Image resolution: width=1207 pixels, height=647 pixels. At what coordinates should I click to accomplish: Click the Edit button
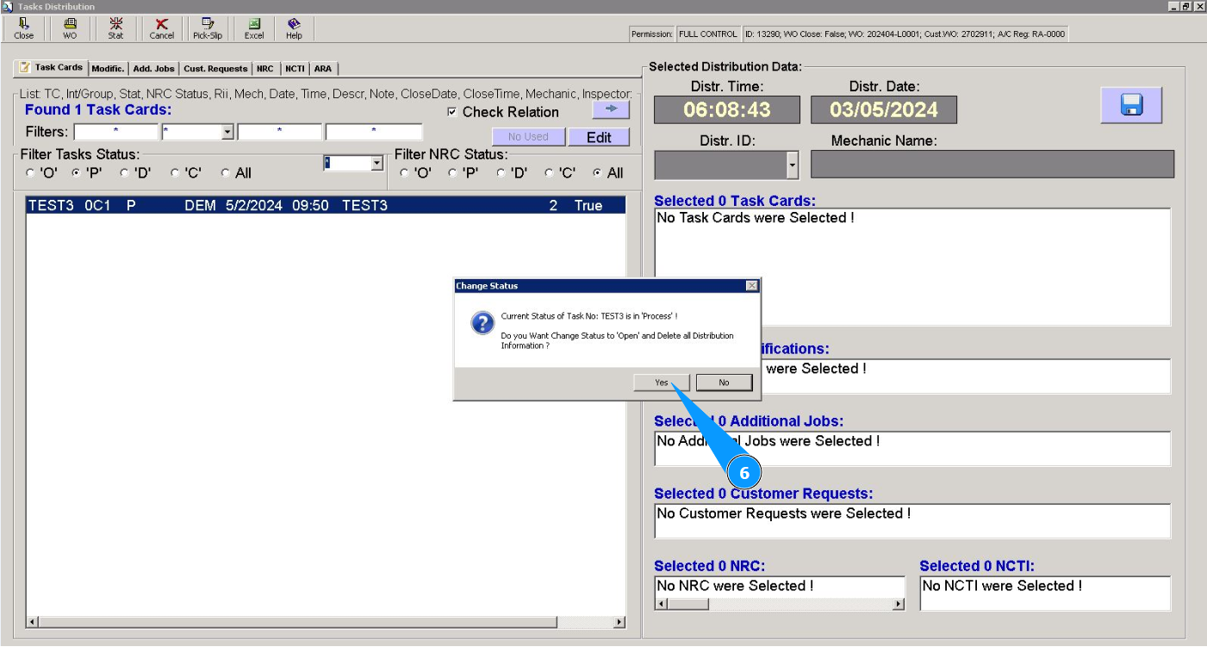tap(599, 137)
